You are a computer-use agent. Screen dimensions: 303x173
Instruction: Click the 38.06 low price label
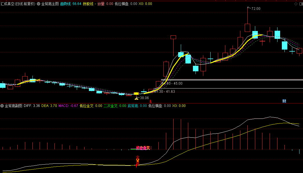click(144, 98)
